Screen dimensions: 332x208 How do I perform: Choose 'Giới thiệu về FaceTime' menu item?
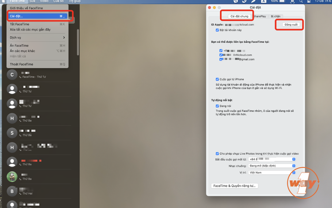[x=38, y=8]
